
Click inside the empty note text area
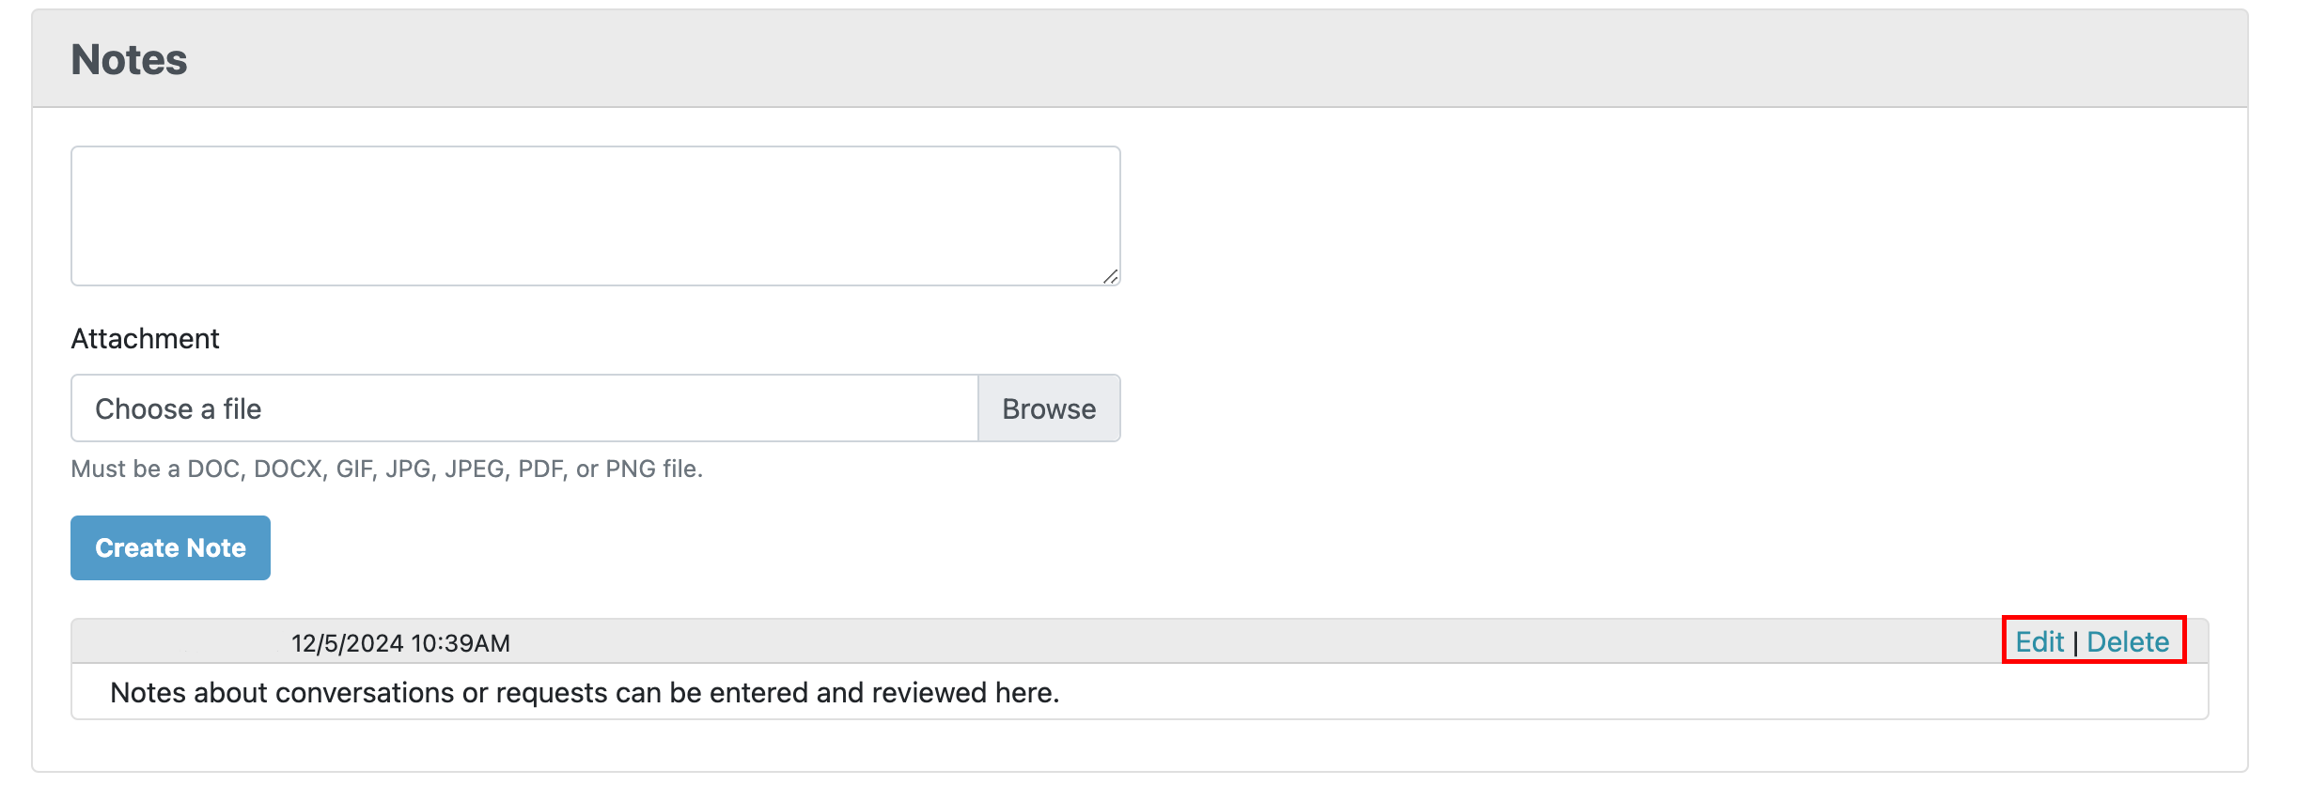click(595, 215)
